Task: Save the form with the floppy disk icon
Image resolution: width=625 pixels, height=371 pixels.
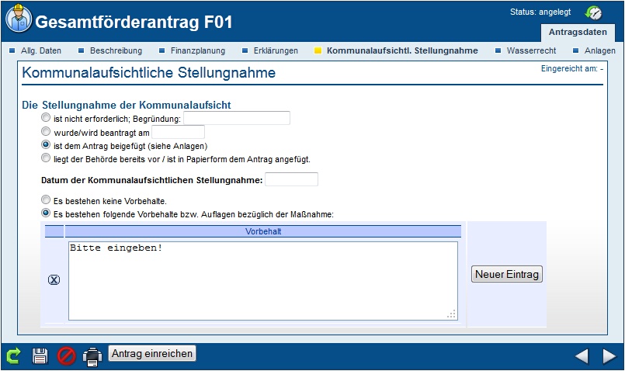Action: [40, 355]
